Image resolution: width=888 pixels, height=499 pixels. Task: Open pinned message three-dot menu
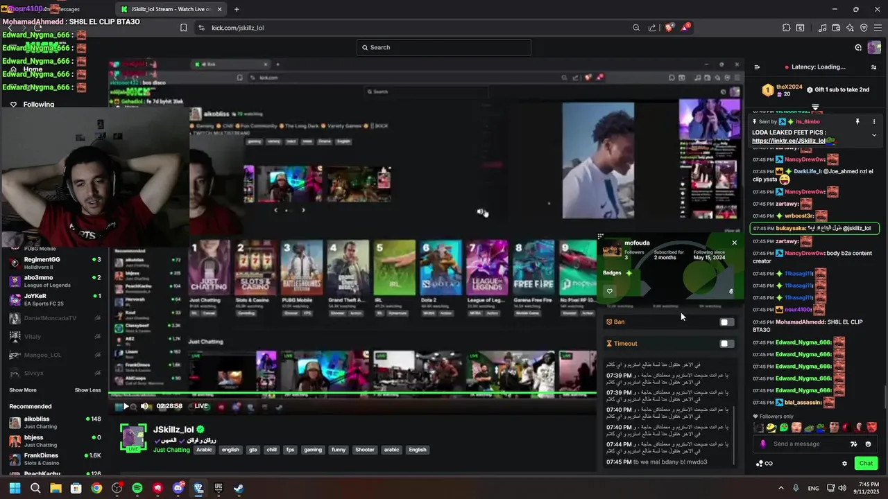point(873,121)
